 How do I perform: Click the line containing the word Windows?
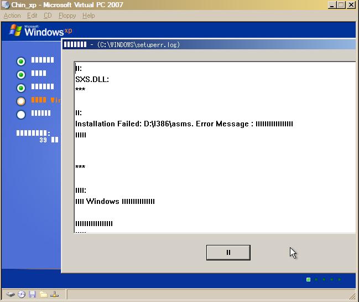coord(115,202)
